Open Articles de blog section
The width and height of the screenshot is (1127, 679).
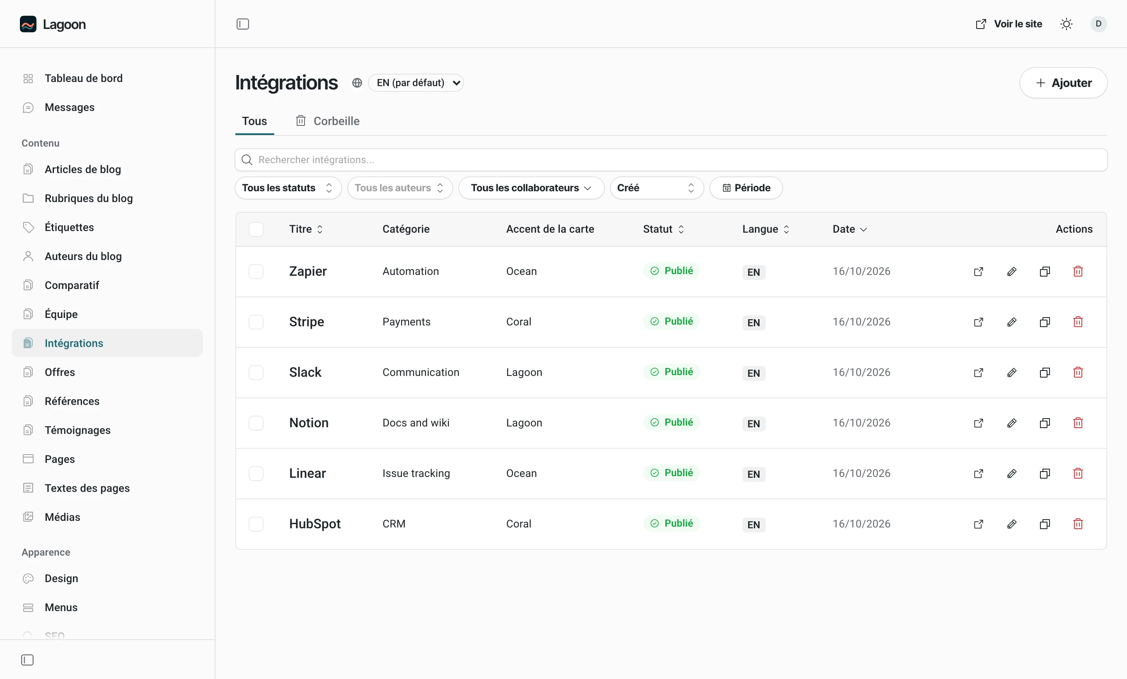tap(107, 169)
